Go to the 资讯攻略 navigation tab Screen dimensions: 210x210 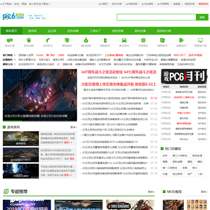[x=73, y=31]
